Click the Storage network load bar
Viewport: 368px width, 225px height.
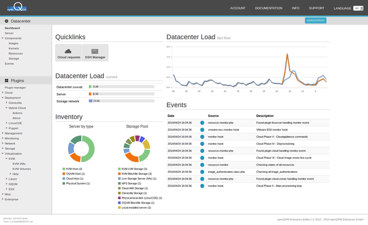[121, 101]
